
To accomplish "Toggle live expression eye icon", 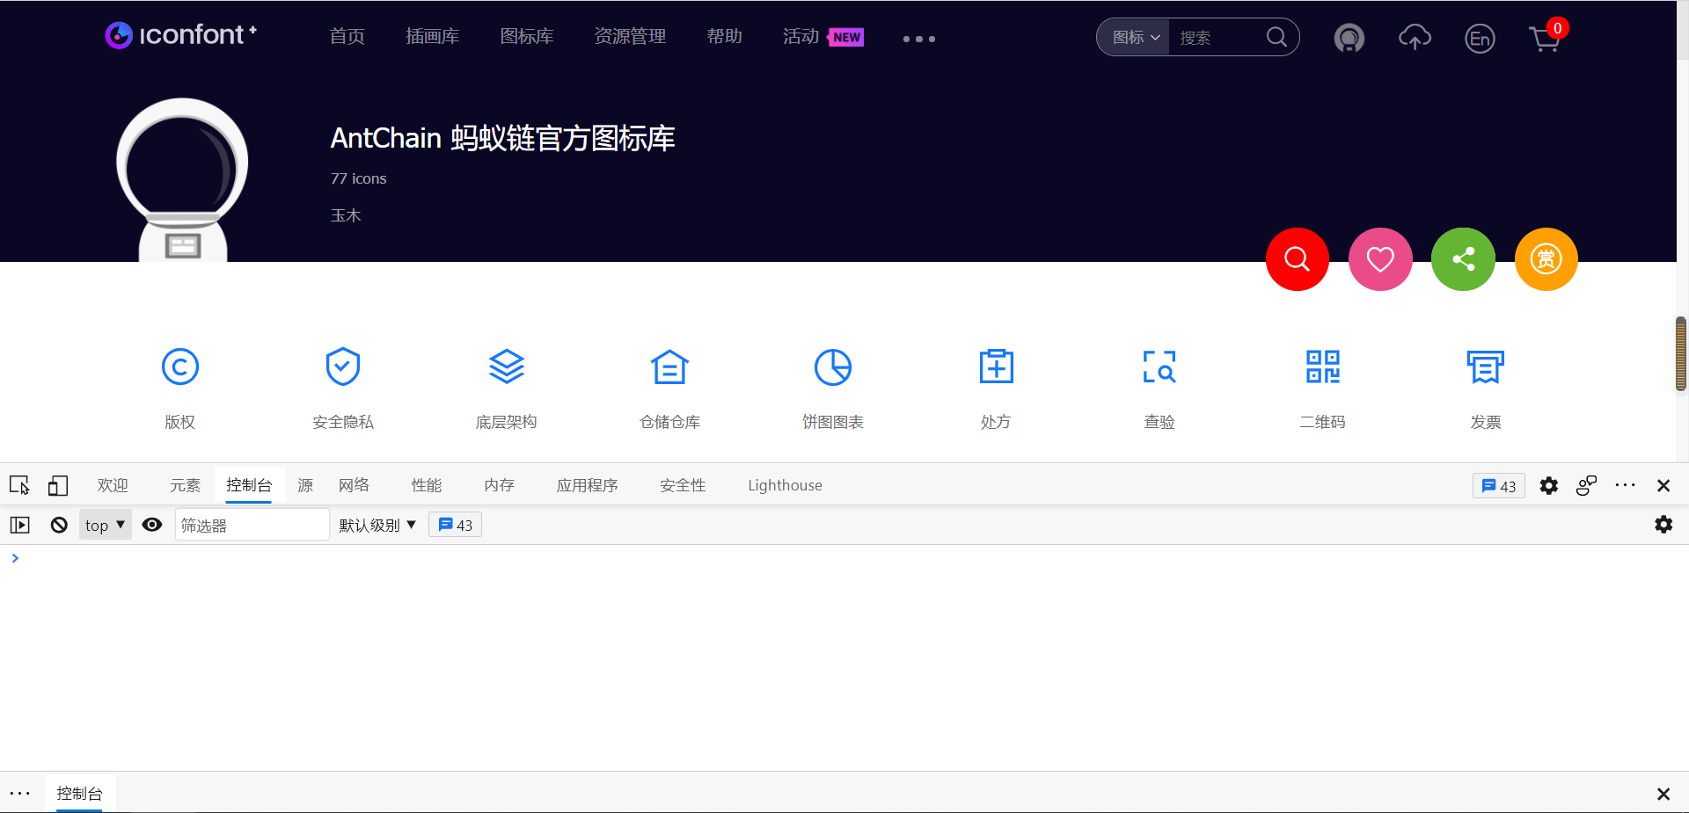I will [x=152, y=526].
